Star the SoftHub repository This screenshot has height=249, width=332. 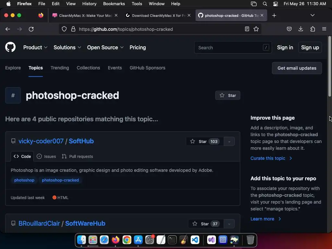[205, 141]
